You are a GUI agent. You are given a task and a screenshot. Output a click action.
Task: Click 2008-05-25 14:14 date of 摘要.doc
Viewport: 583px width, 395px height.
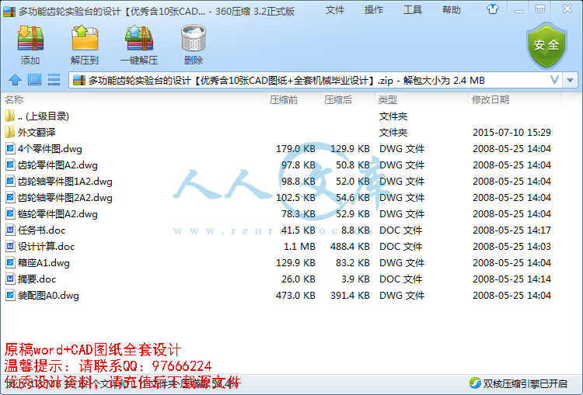point(511,279)
